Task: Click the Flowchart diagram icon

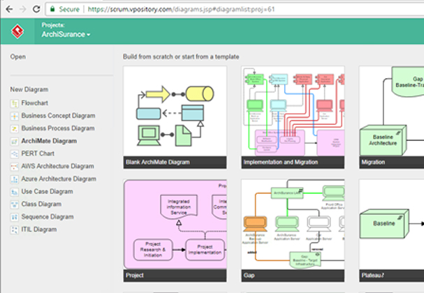Action: pos(15,103)
